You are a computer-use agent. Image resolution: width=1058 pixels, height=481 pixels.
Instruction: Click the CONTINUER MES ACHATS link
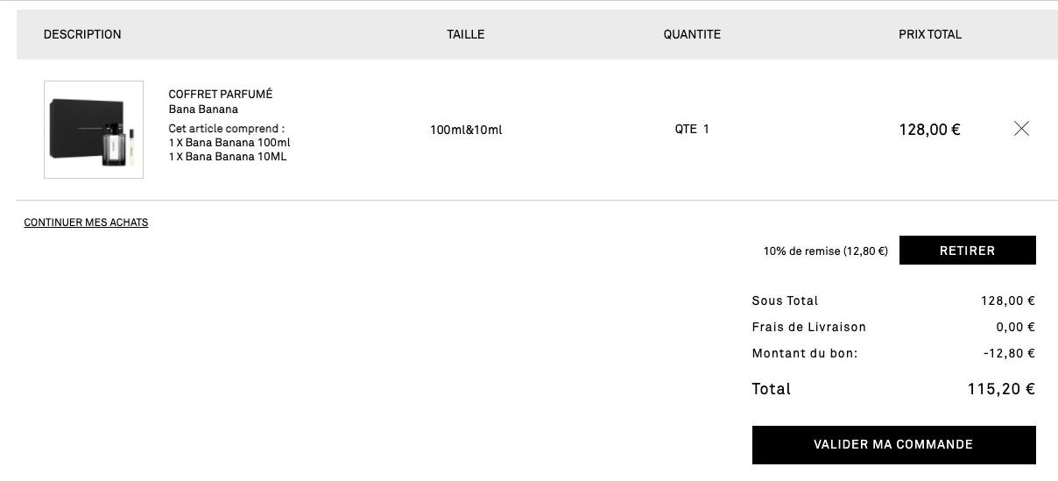tap(86, 223)
